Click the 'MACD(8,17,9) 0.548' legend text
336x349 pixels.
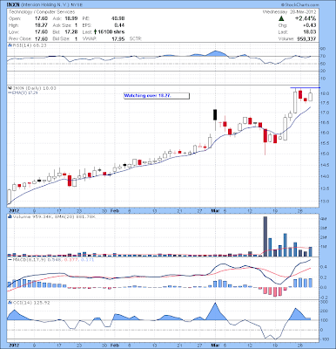pos(36,259)
